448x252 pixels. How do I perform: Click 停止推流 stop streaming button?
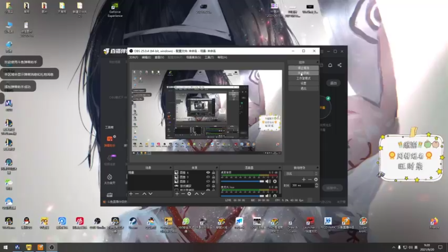(x=303, y=68)
